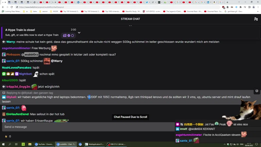Open the MUSIK bookmarks folder
Screen dimensions: 261x147
coord(54,11)
